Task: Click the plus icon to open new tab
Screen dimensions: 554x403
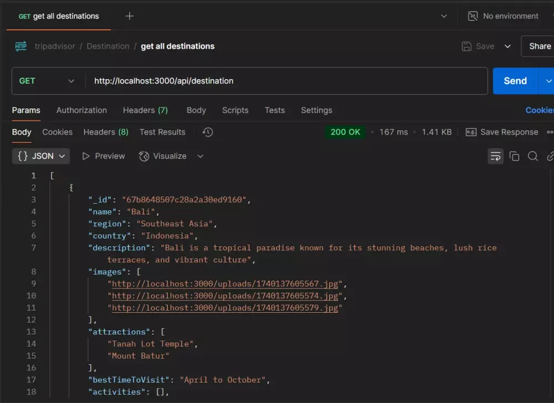Action: point(130,16)
